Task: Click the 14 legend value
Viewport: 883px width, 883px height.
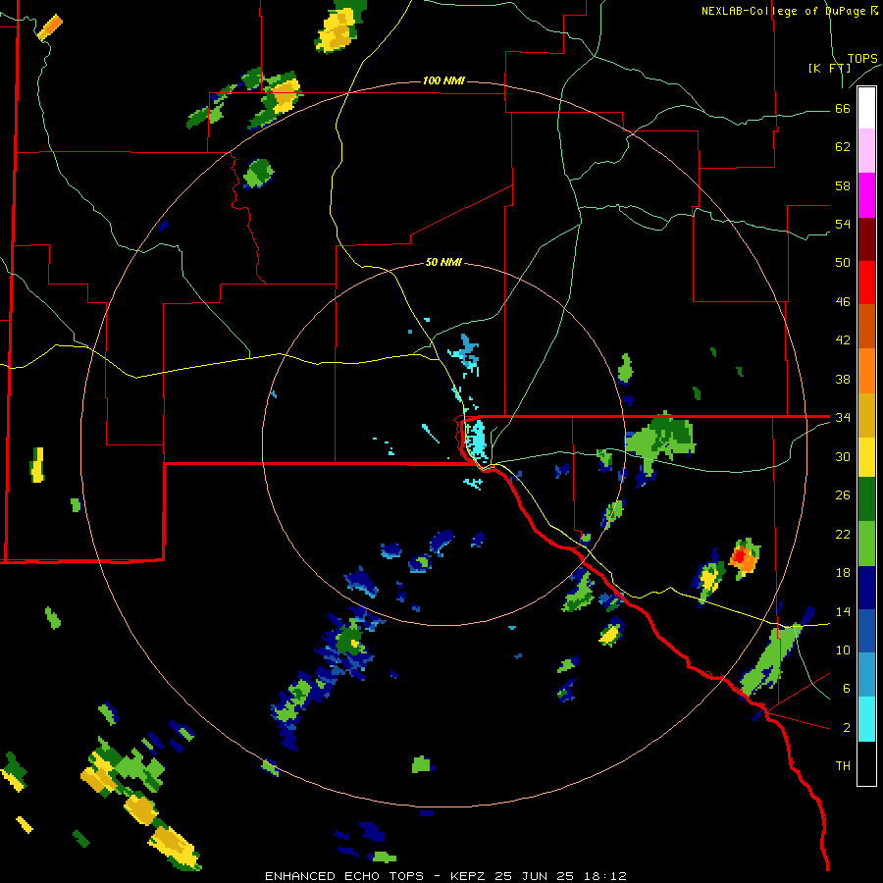Action: pyautogui.click(x=843, y=611)
